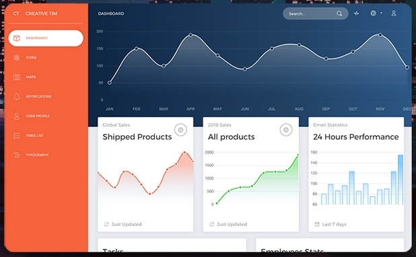Expand the dropdown caret beside globe icon

click(x=381, y=13)
